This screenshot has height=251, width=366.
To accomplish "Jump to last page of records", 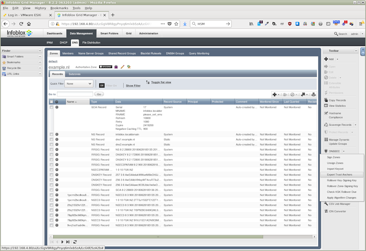I will (x=68, y=242).
